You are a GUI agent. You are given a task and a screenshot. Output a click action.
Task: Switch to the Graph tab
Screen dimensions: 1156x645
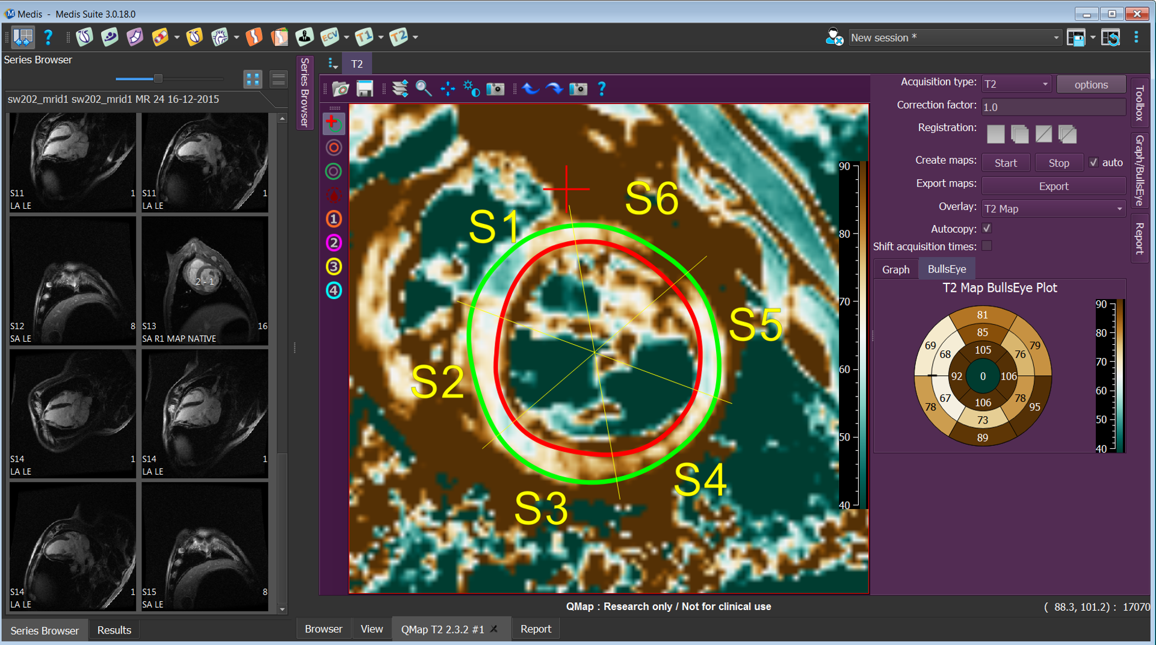coord(895,270)
